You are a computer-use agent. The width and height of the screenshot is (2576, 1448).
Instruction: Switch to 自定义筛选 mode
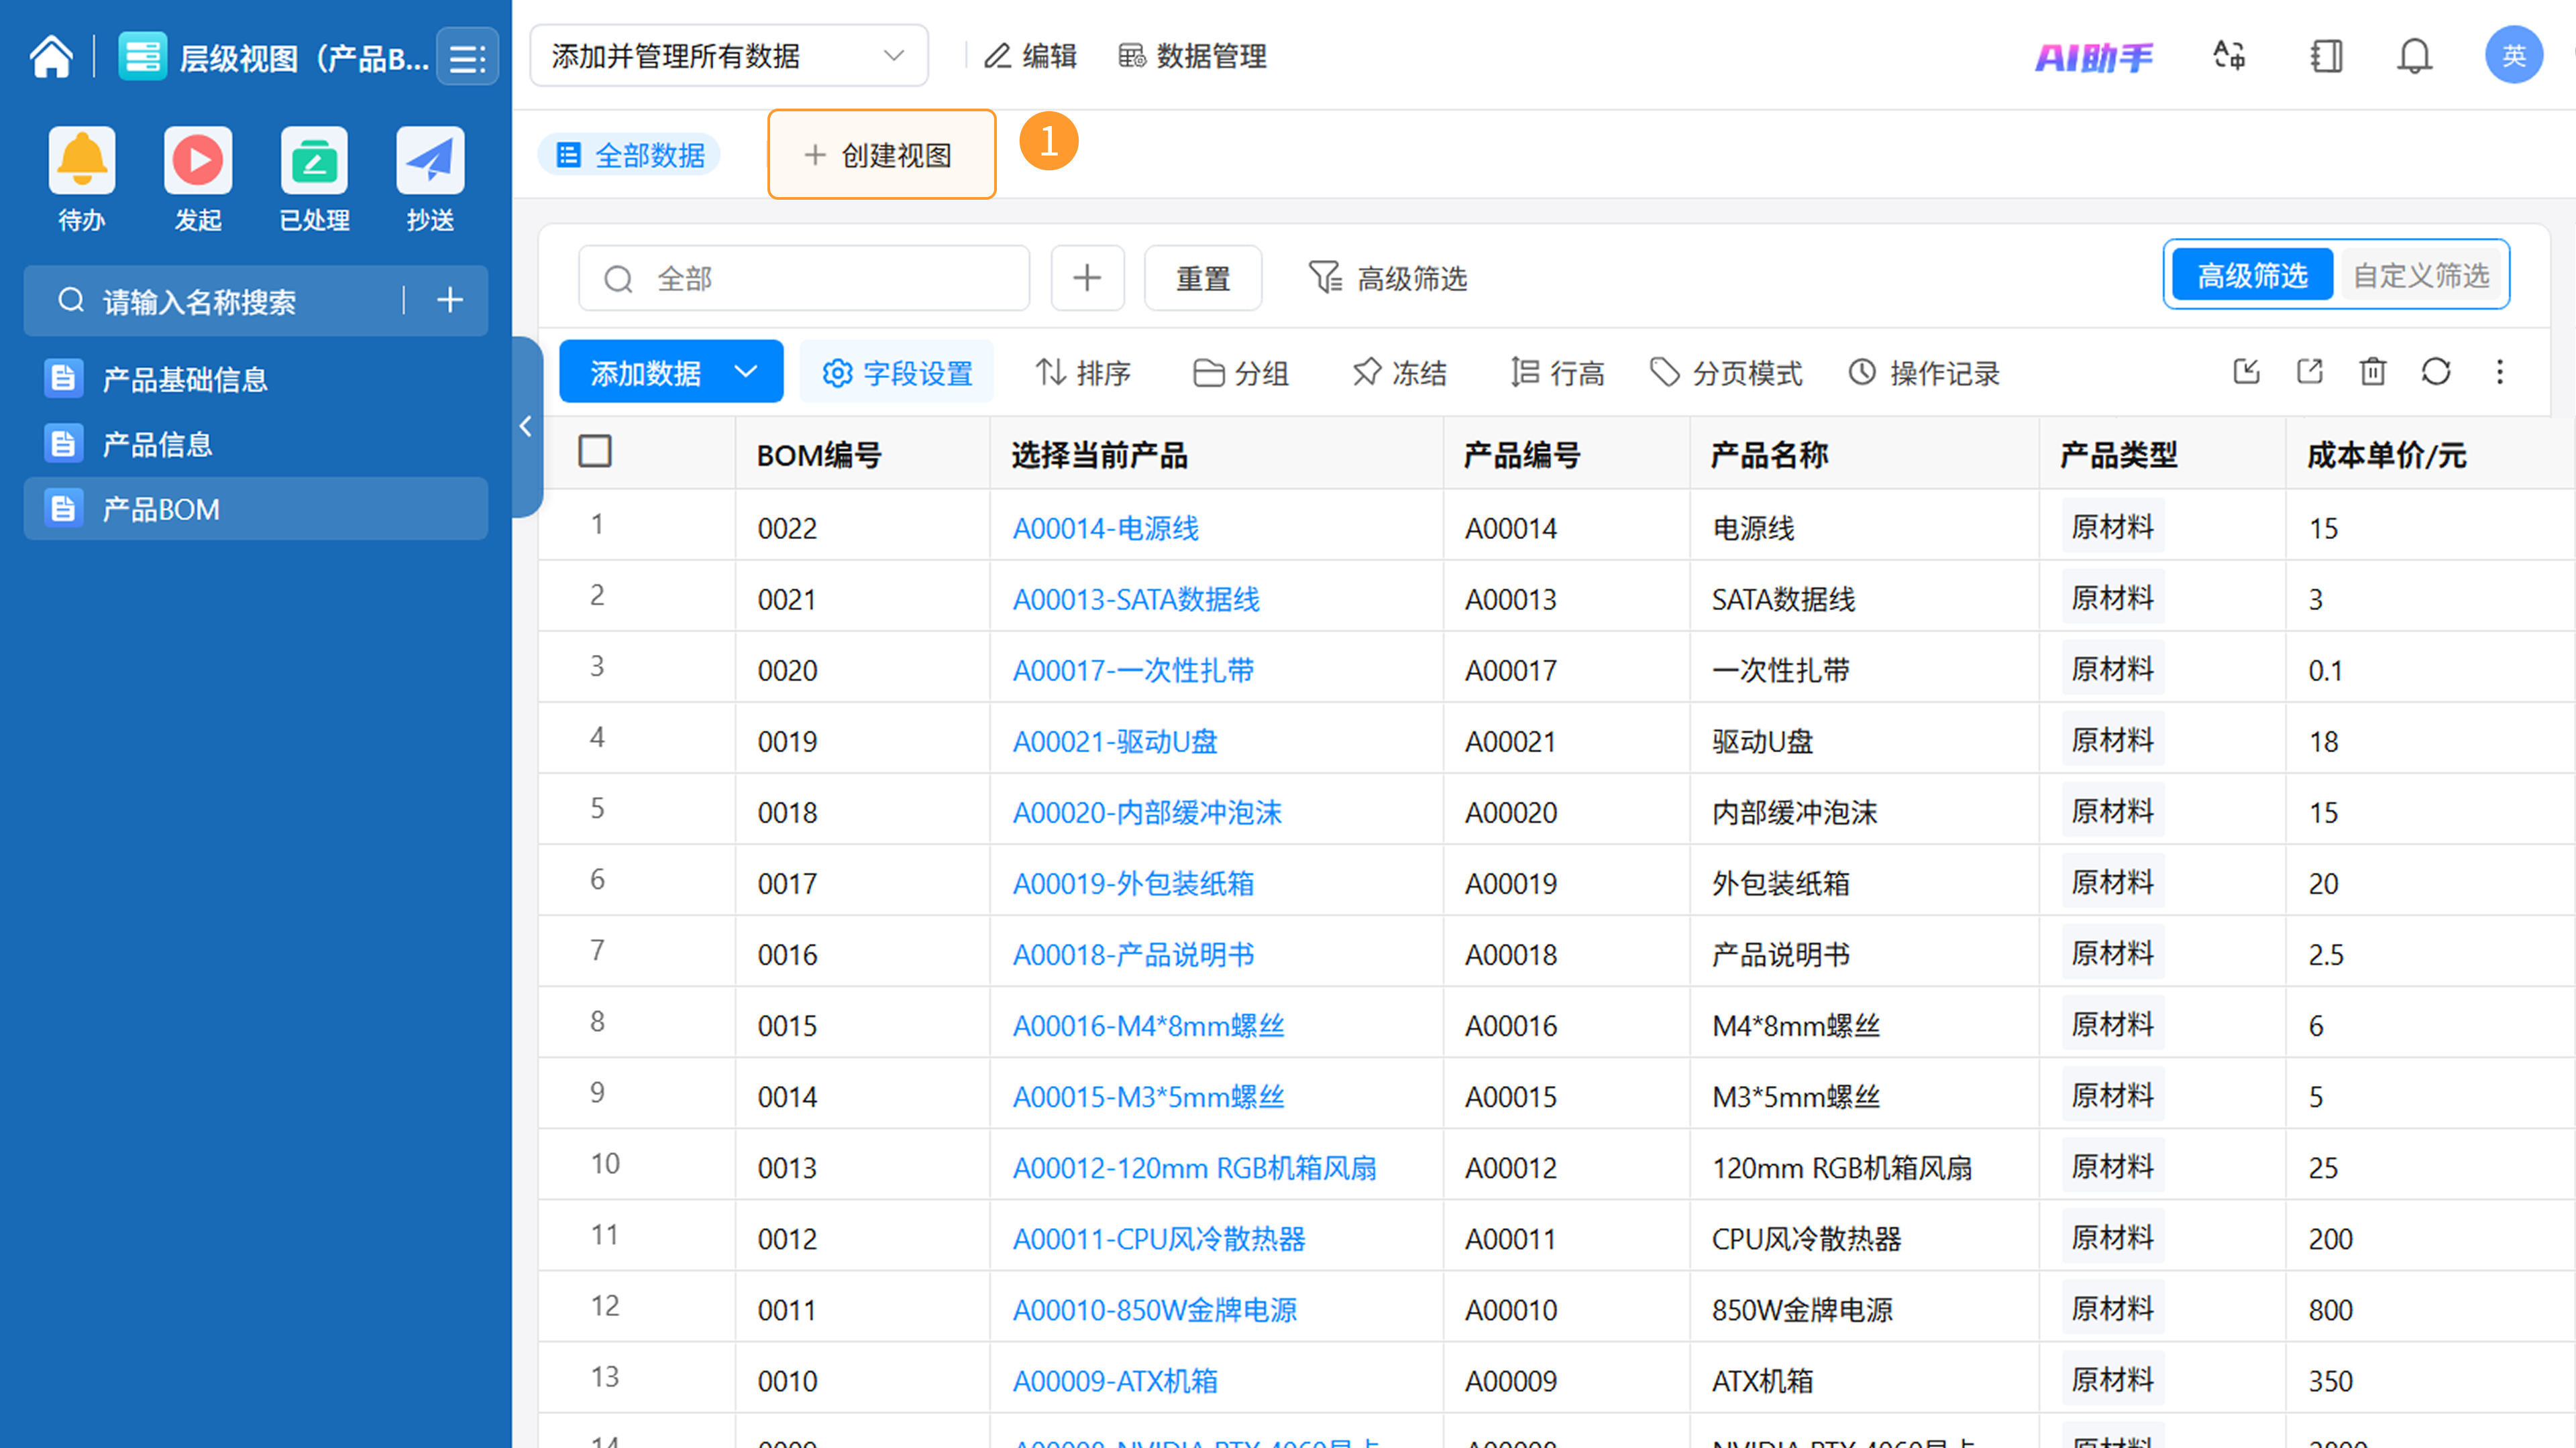pyautogui.click(x=2420, y=275)
